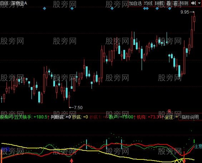Click the green vertical bar above 注意

tap(194, 141)
